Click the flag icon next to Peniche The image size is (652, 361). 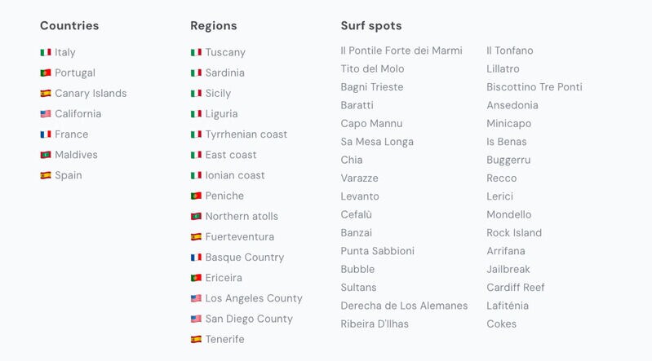196,196
